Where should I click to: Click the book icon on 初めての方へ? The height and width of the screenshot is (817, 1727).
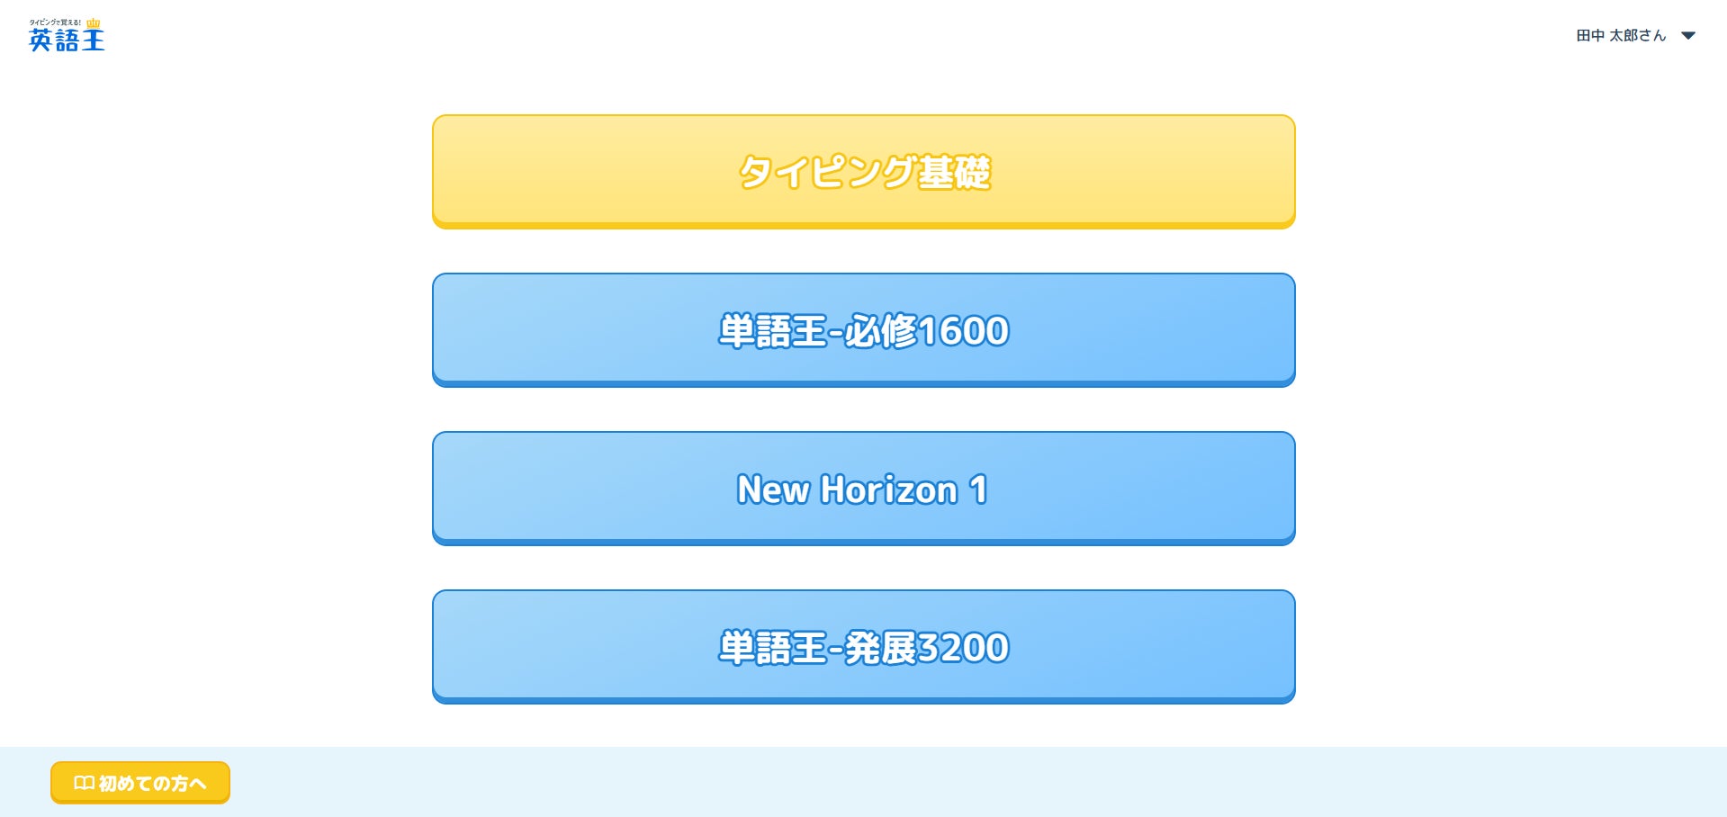(x=84, y=783)
